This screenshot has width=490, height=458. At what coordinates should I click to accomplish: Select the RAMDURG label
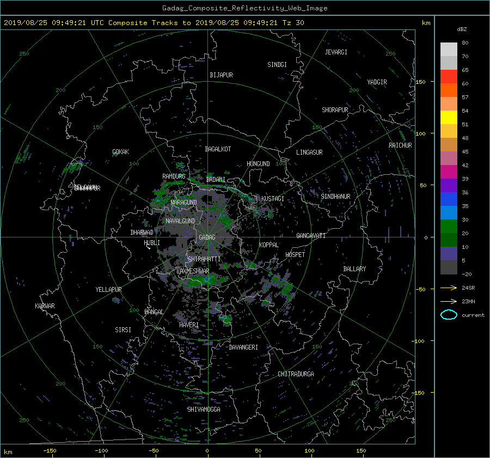[174, 176]
